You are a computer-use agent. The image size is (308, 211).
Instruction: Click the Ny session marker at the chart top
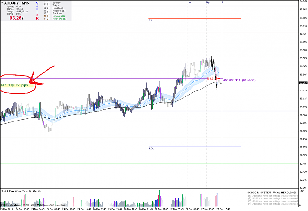pos(208,2)
